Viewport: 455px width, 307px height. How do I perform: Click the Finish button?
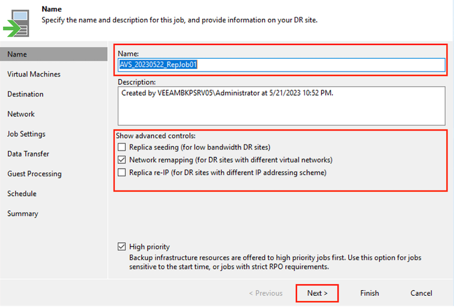[369, 293]
